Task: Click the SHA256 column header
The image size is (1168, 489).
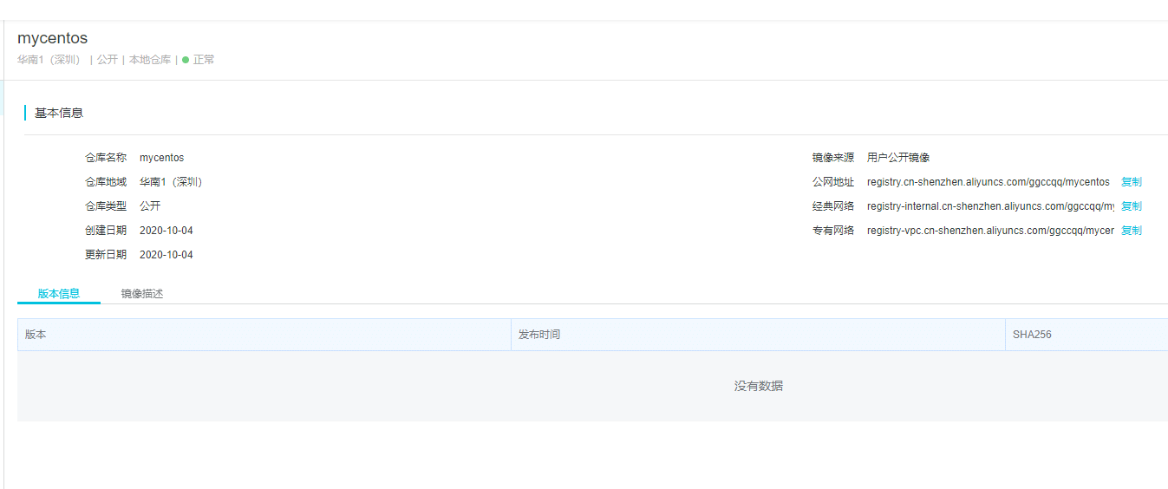Action: coord(1032,334)
